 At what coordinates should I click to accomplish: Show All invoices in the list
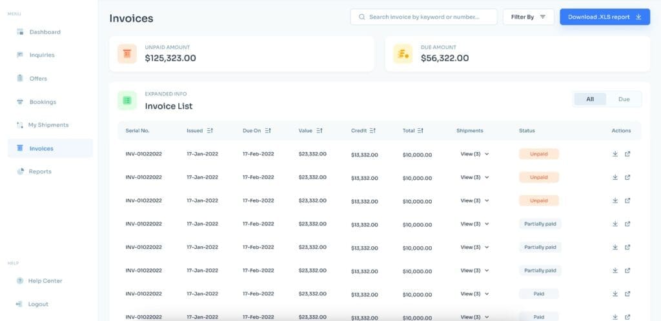[590, 99]
